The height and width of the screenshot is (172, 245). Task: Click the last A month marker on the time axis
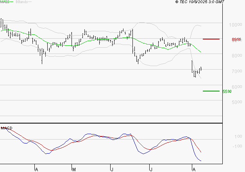click(193, 169)
